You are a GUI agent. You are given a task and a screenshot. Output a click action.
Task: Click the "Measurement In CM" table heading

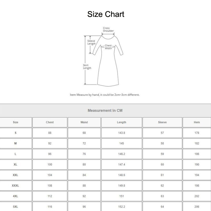(105, 111)
